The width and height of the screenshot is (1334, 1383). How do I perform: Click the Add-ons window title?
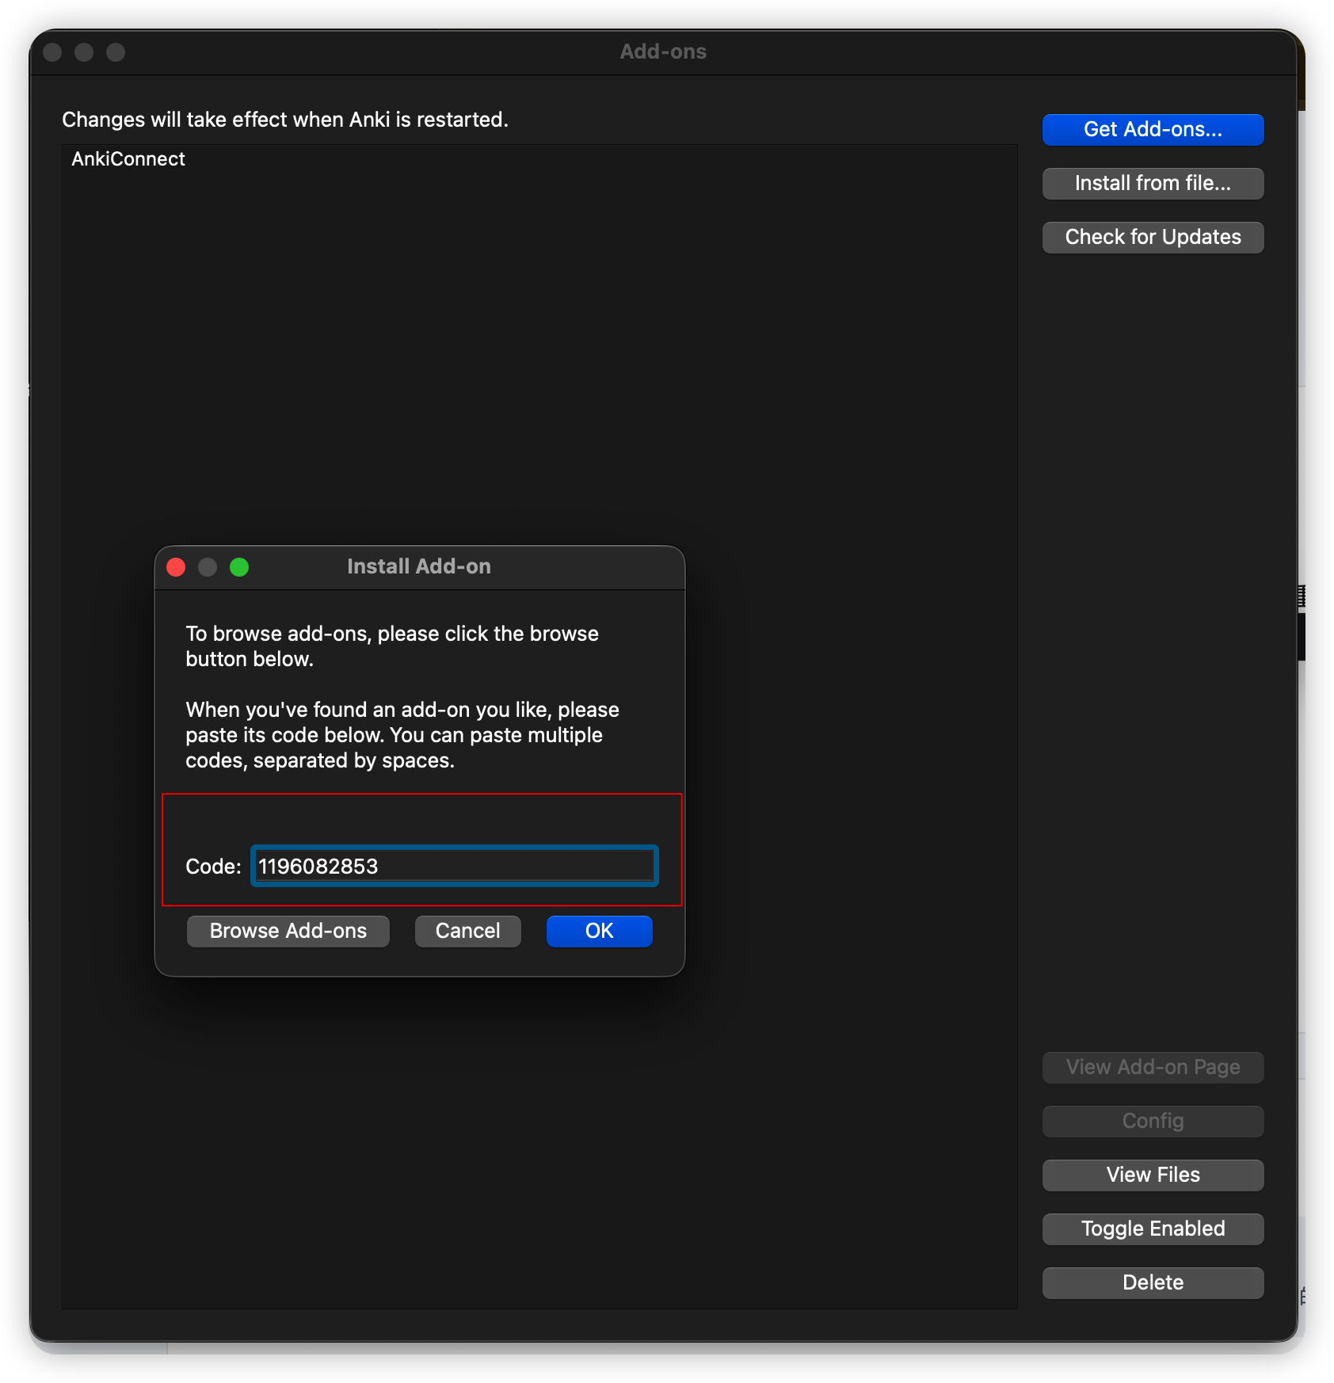(663, 51)
